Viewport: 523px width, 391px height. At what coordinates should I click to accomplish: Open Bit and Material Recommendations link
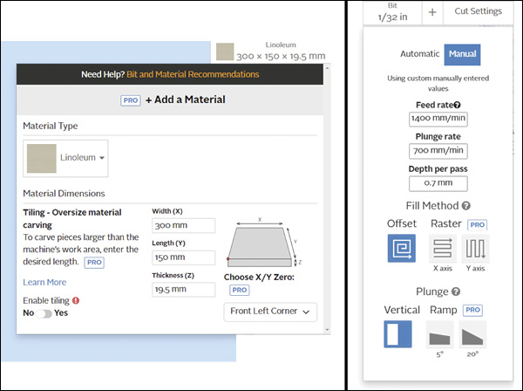tap(193, 74)
